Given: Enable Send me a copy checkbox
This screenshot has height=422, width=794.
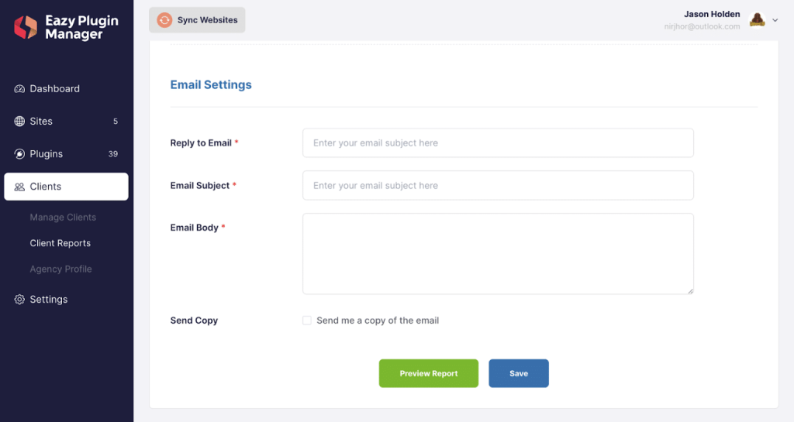Looking at the screenshot, I should click(307, 321).
